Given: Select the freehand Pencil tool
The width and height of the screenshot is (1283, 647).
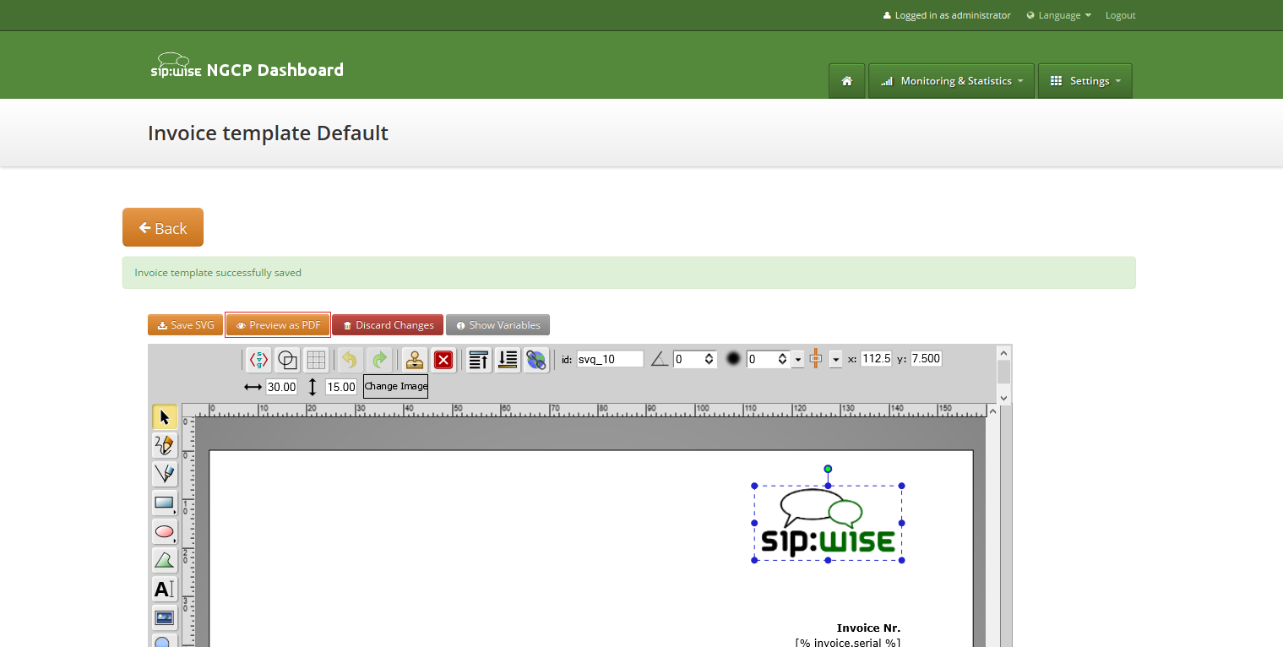Looking at the screenshot, I should click(163, 445).
